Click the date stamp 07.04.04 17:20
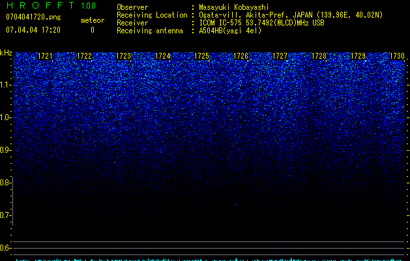410x261 pixels. (33, 30)
